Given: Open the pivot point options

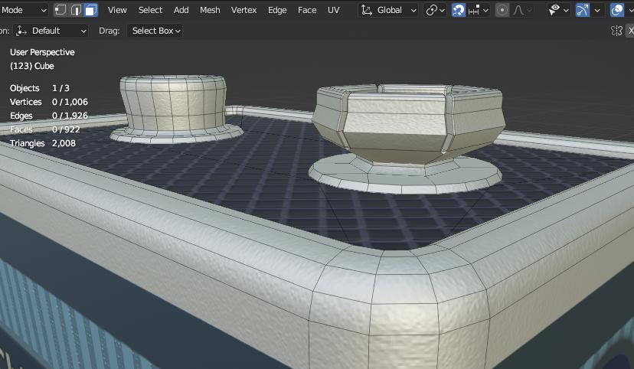Looking at the screenshot, I should 436,10.
